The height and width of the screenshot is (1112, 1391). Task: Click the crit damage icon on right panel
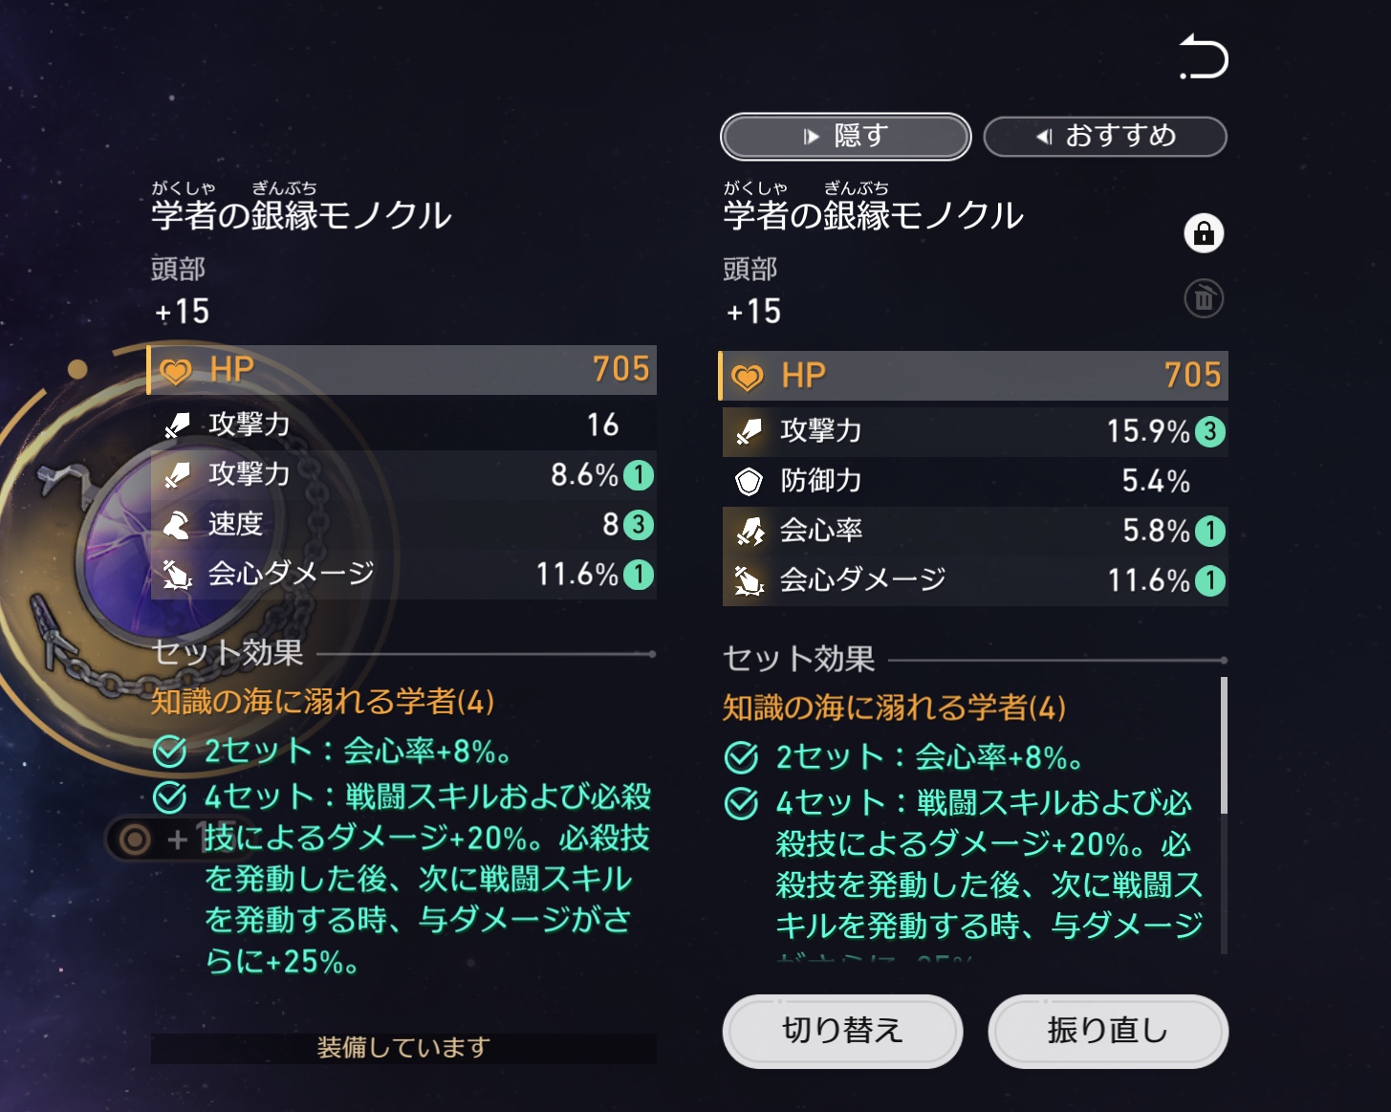click(749, 580)
